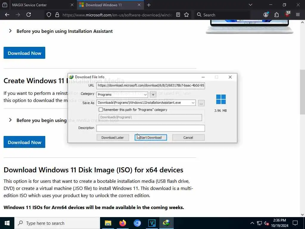The height and width of the screenshot is (229, 305).
Task: Open the tracking protection shield icon
Action: [49, 15]
